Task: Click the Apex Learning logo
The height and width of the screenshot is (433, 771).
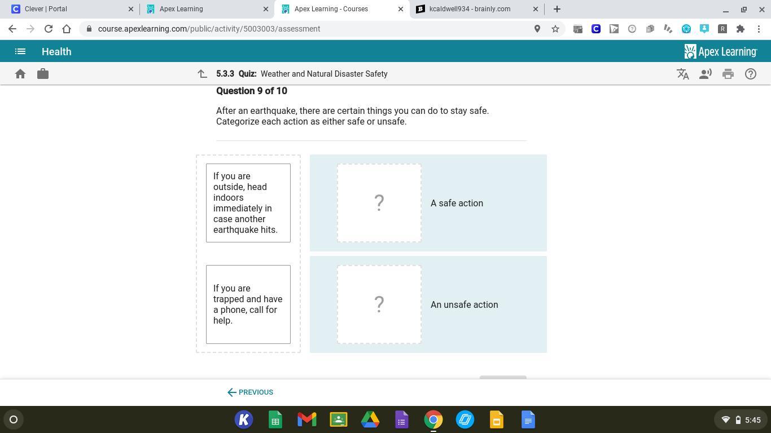Action: coord(721,51)
